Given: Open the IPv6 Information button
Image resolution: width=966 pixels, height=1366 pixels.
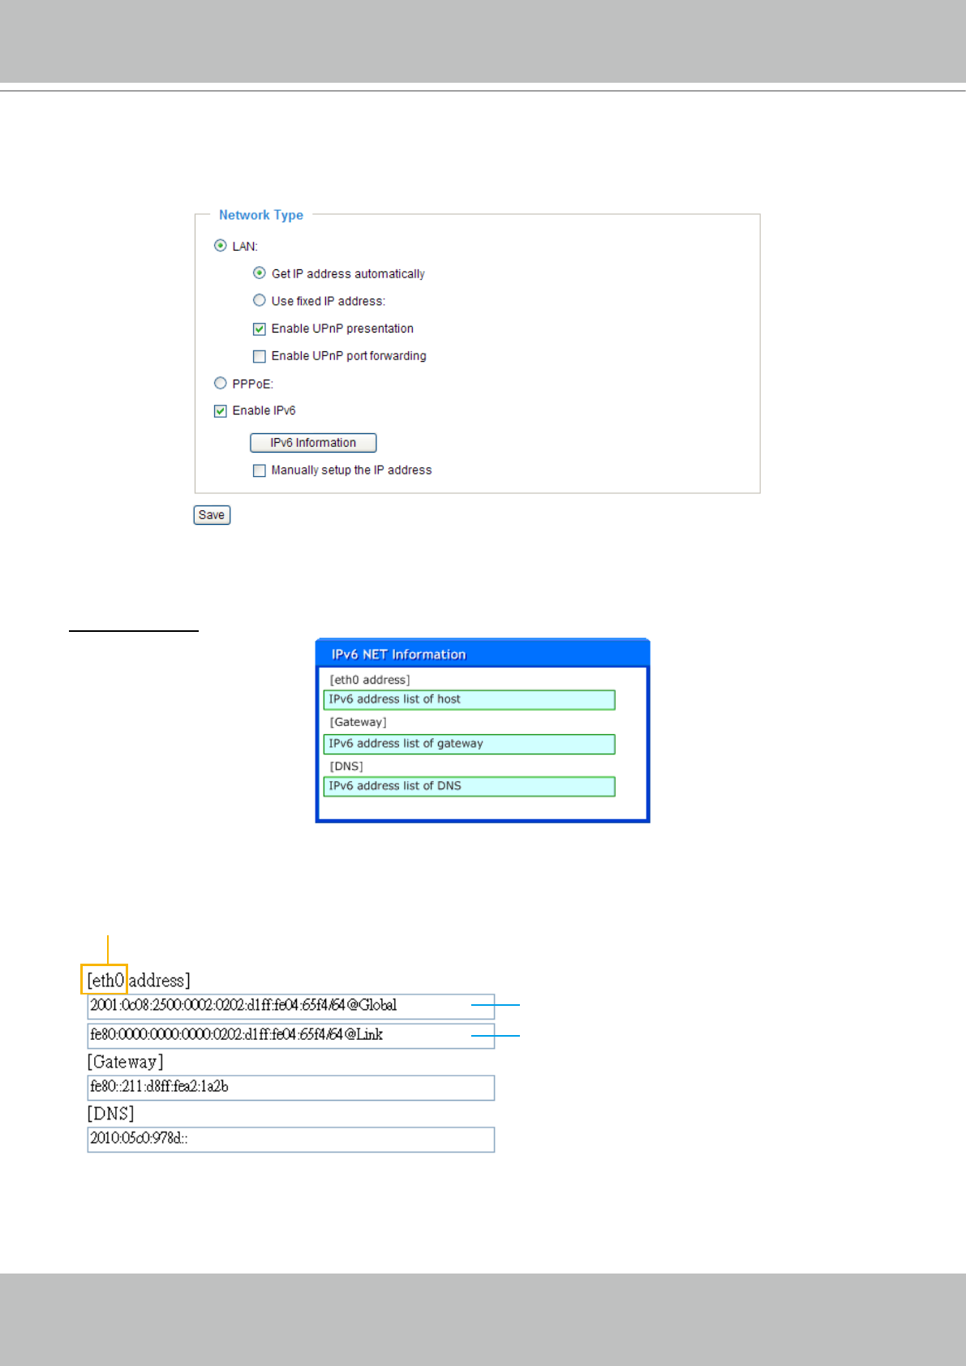Looking at the screenshot, I should click(313, 443).
